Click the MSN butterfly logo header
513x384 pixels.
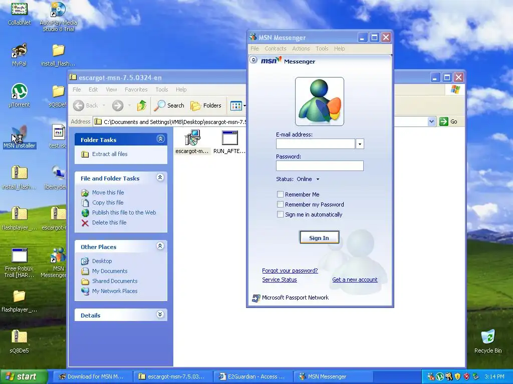tap(271, 60)
